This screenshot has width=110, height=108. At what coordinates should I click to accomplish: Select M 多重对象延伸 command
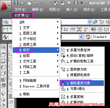82,50
